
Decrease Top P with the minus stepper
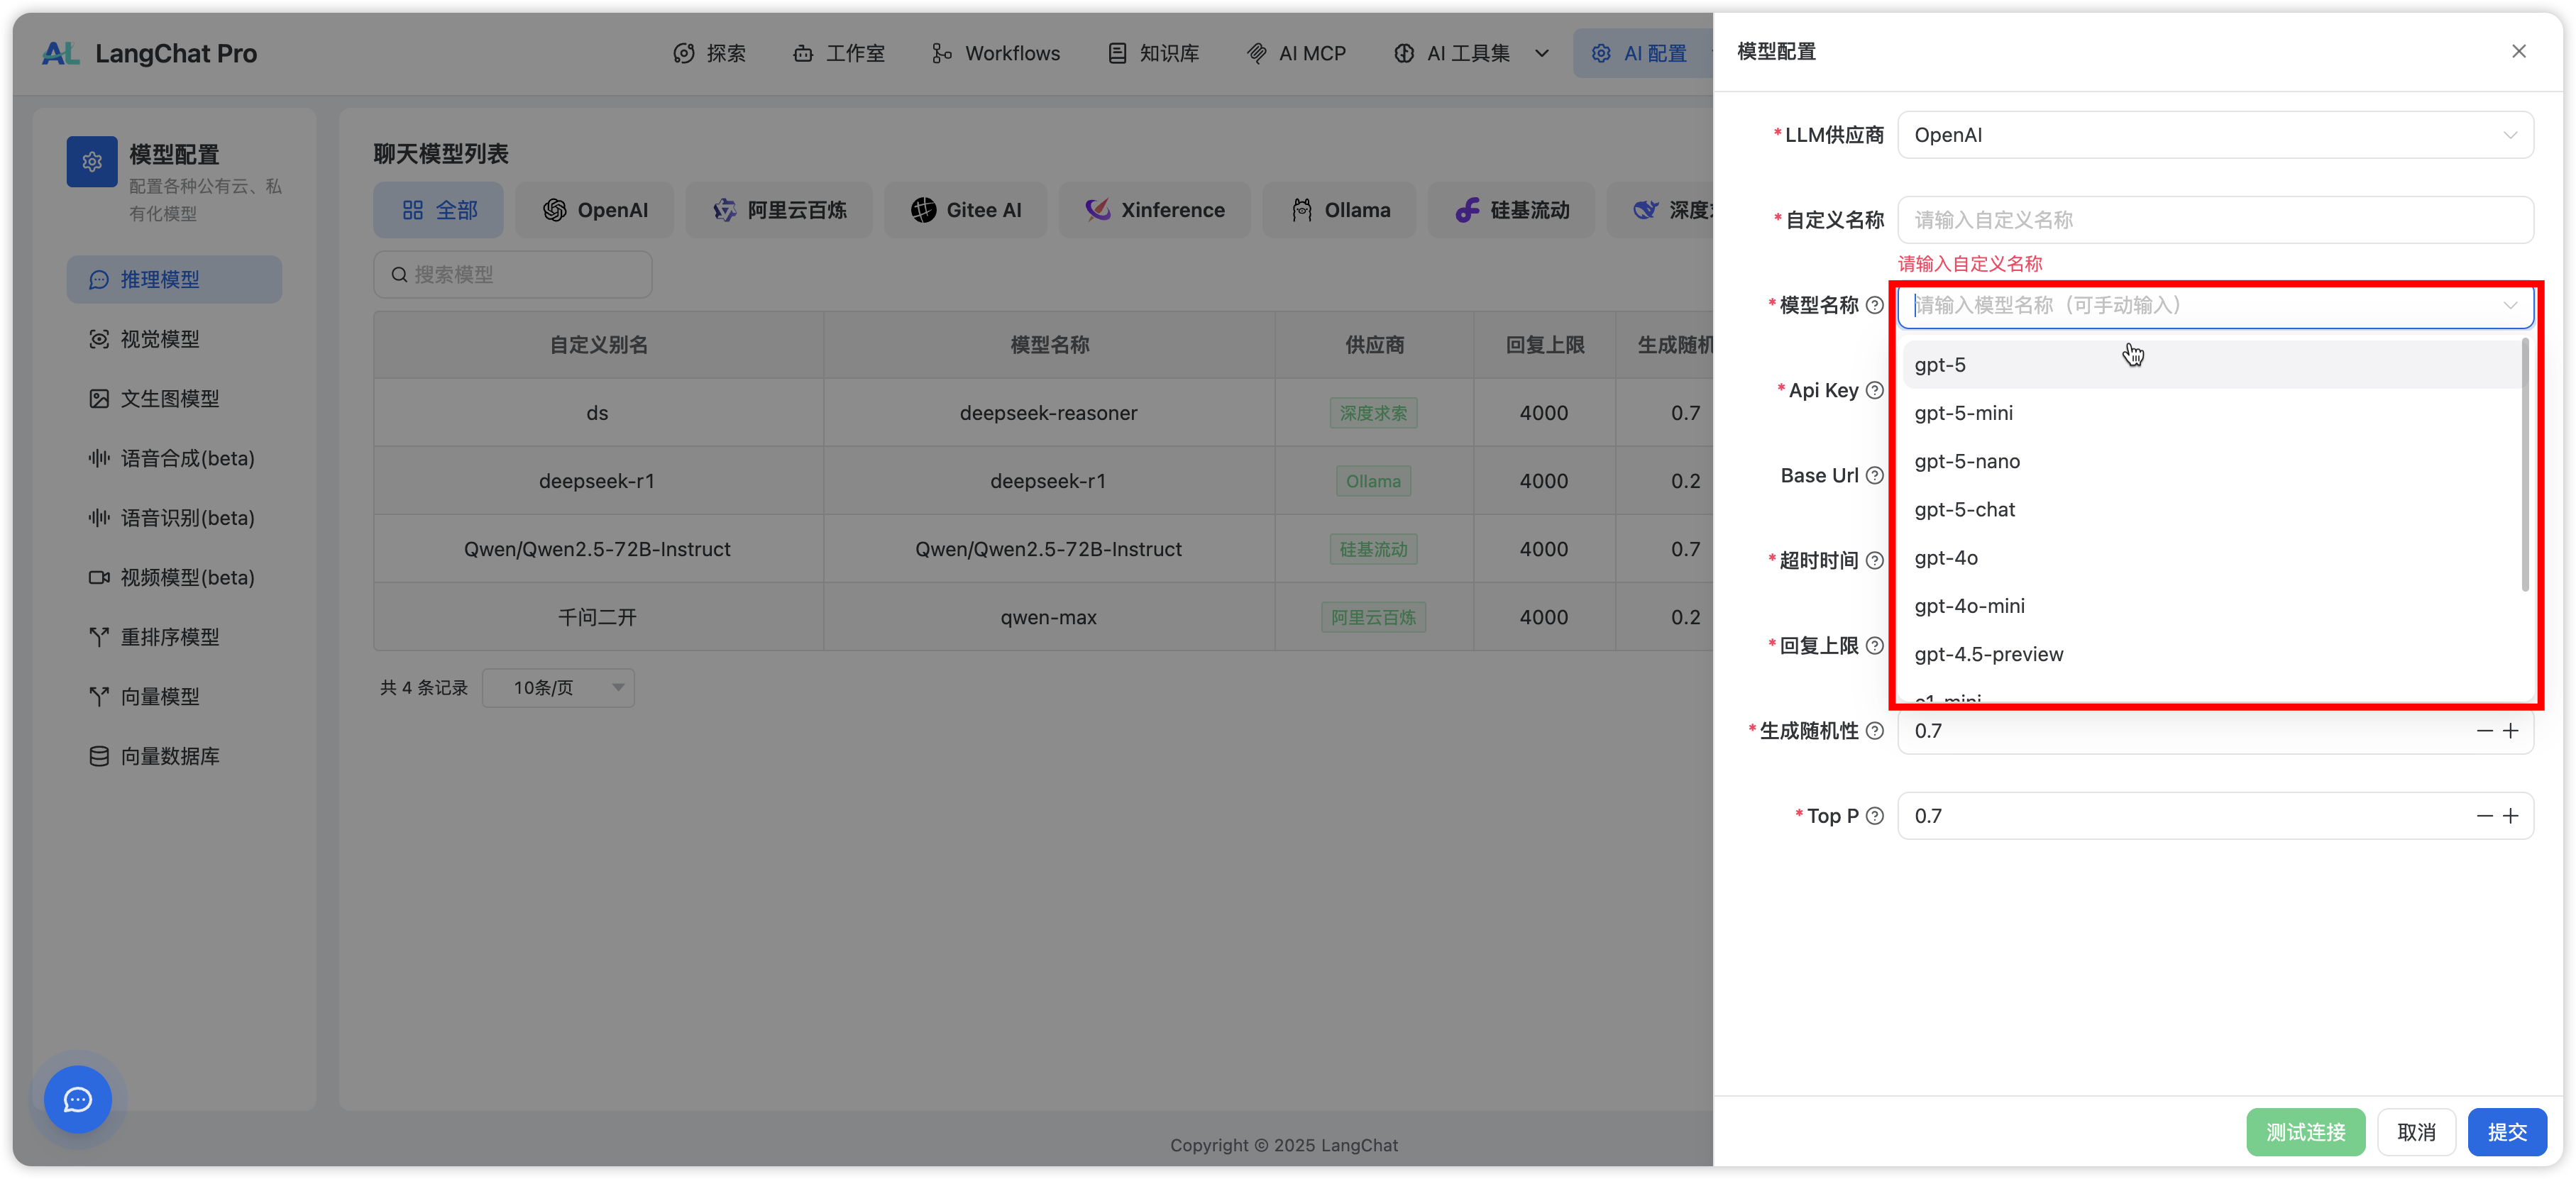point(2484,816)
